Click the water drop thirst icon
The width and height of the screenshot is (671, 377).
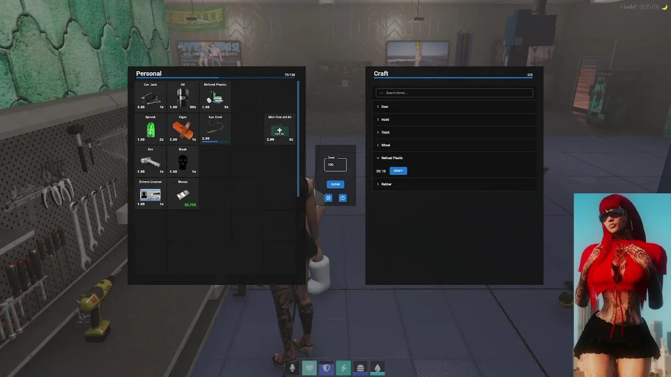pos(377,368)
